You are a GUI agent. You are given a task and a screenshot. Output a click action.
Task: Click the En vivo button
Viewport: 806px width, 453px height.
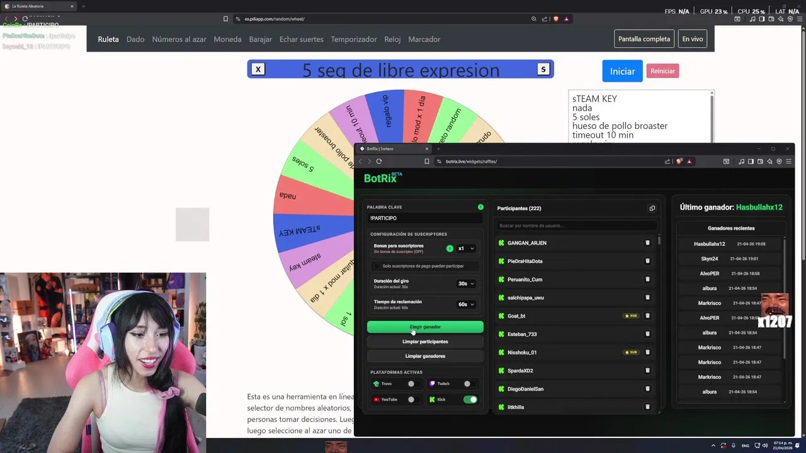click(x=693, y=39)
